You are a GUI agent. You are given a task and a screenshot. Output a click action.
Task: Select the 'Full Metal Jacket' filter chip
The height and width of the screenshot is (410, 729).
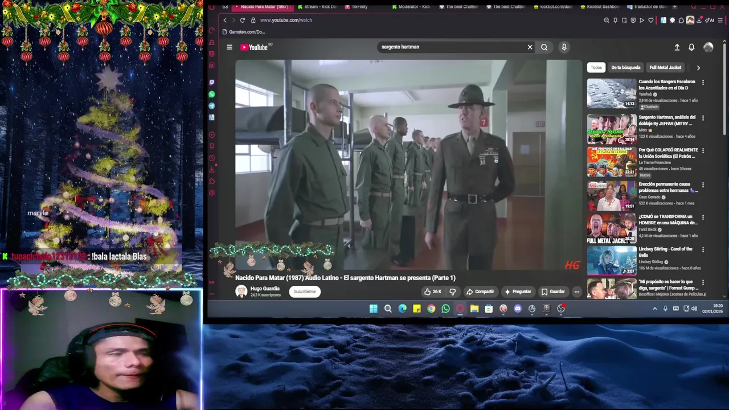click(x=665, y=67)
